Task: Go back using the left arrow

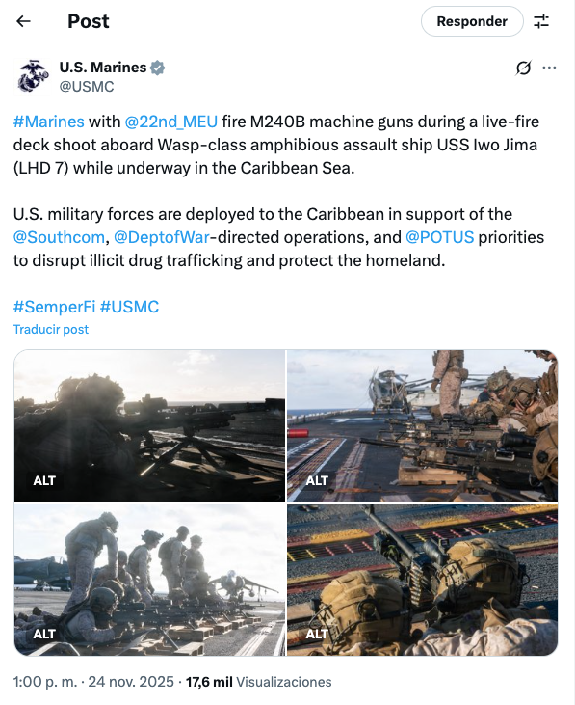Action: pos(23,21)
